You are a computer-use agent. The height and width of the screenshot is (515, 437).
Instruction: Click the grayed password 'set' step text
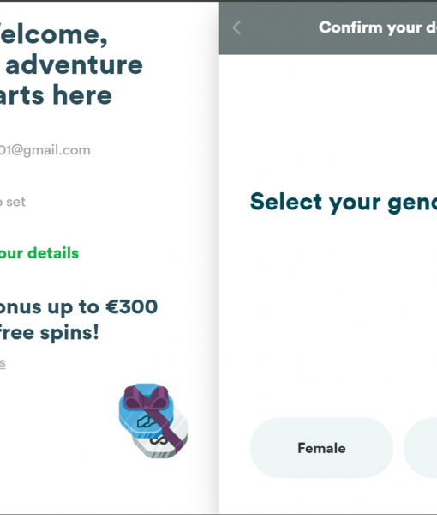coord(13,202)
